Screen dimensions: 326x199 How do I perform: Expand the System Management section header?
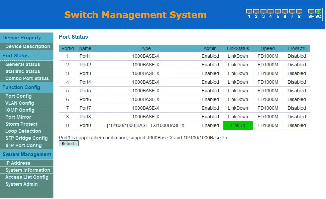click(27, 154)
